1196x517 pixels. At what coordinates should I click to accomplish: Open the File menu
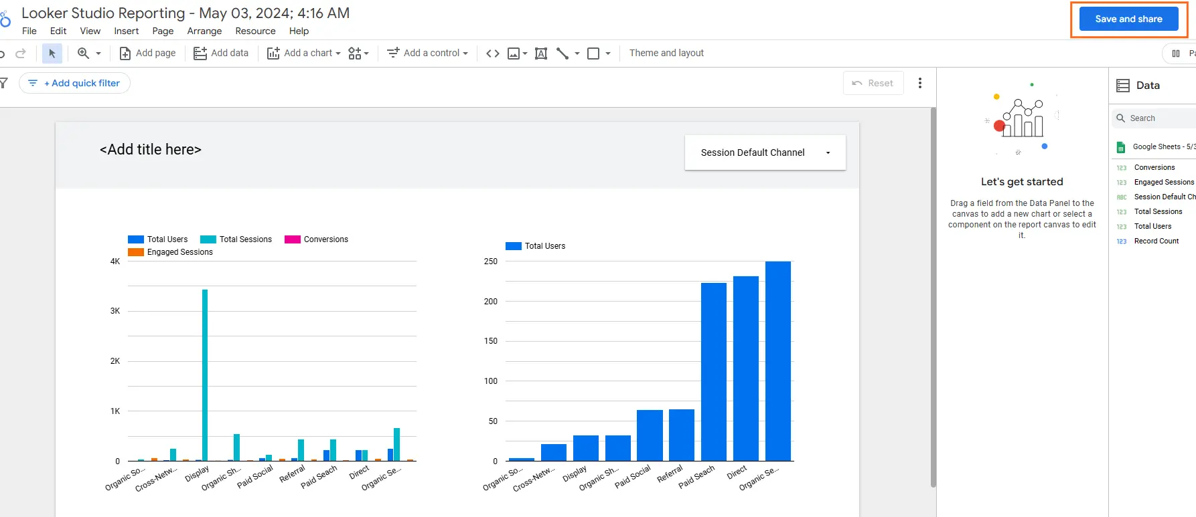click(29, 31)
